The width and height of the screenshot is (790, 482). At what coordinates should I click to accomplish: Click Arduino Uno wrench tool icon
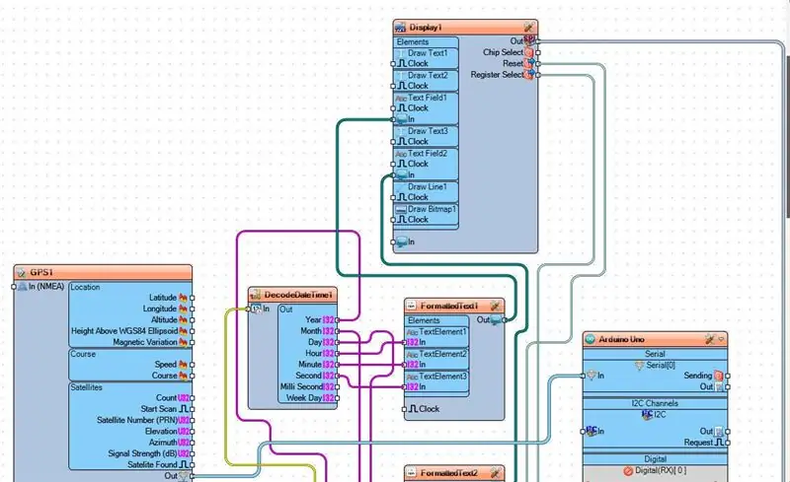point(710,339)
